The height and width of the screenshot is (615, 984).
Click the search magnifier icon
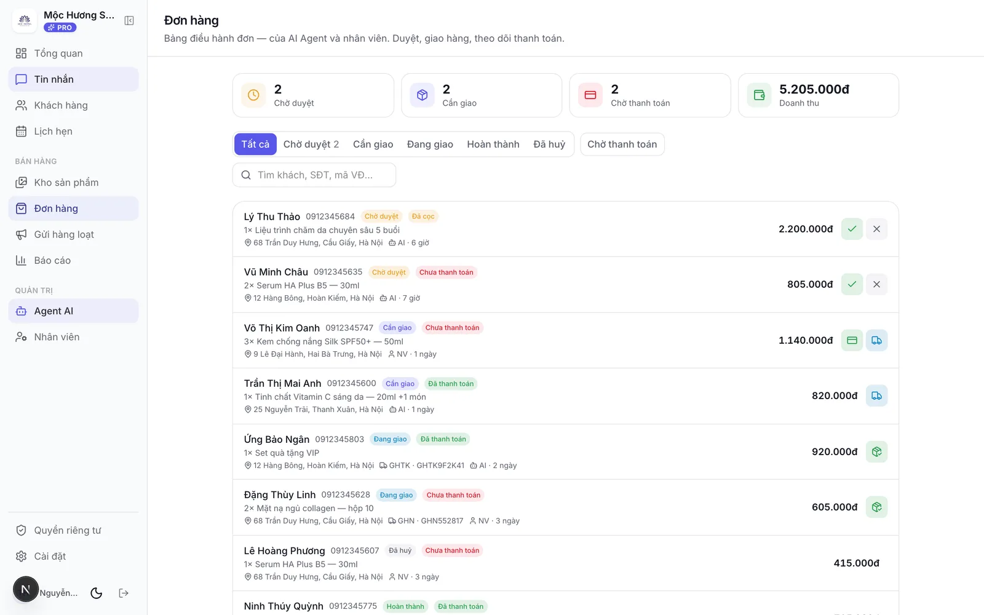tap(246, 175)
